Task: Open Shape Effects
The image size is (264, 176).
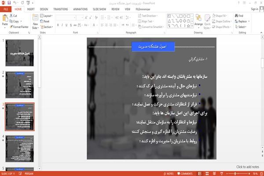Action: [221, 27]
